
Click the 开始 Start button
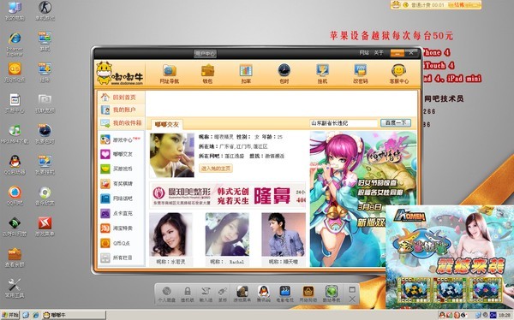click(x=9, y=315)
